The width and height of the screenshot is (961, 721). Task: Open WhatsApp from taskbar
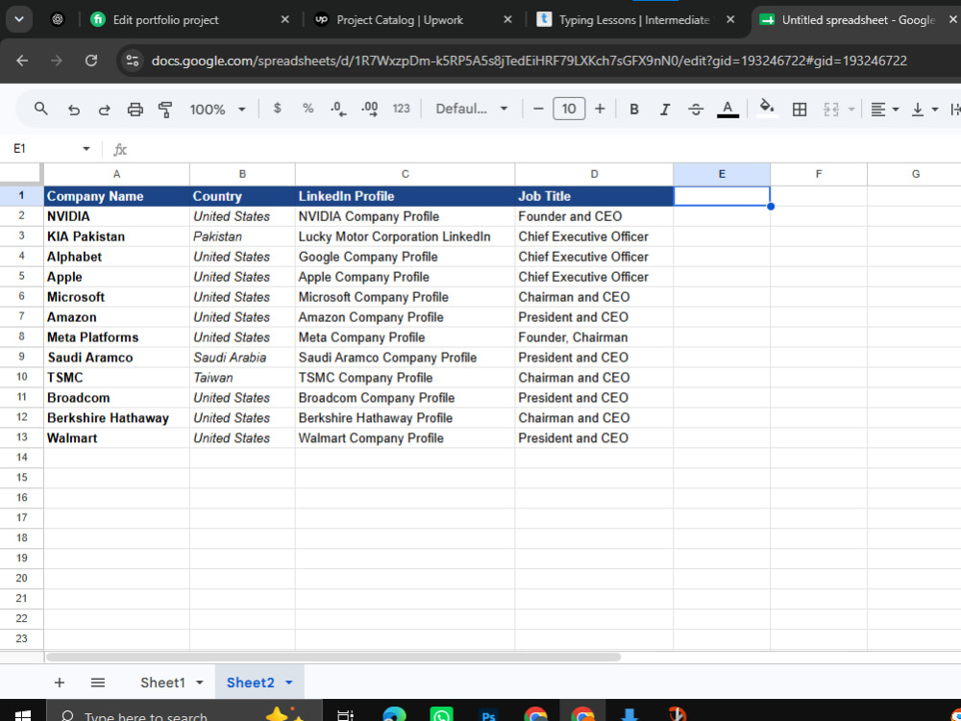(441, 715)
